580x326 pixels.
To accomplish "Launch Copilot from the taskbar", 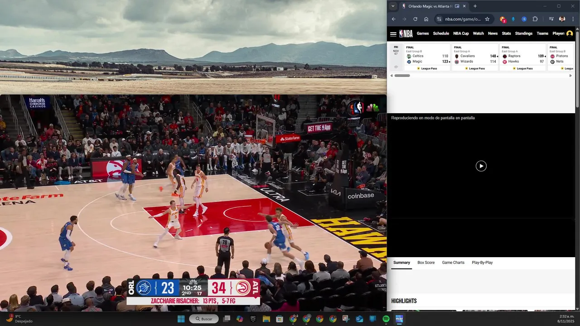I will (240, 319).
